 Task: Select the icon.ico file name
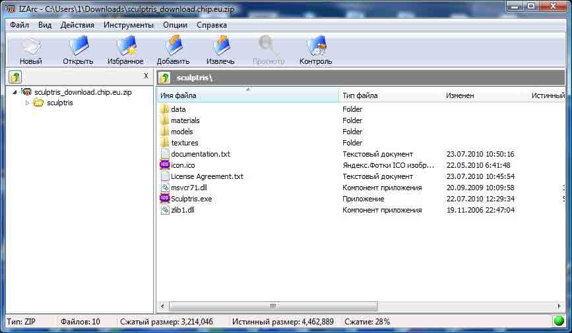[x=183, y=165]
